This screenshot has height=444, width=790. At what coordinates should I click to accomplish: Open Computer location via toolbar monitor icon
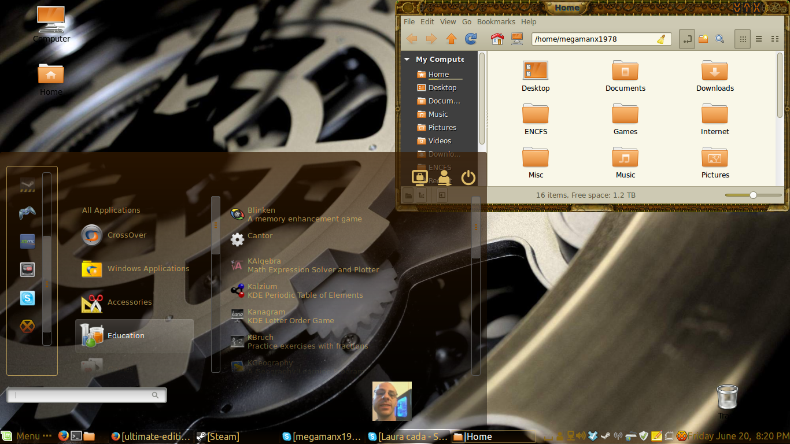(516, 39)
